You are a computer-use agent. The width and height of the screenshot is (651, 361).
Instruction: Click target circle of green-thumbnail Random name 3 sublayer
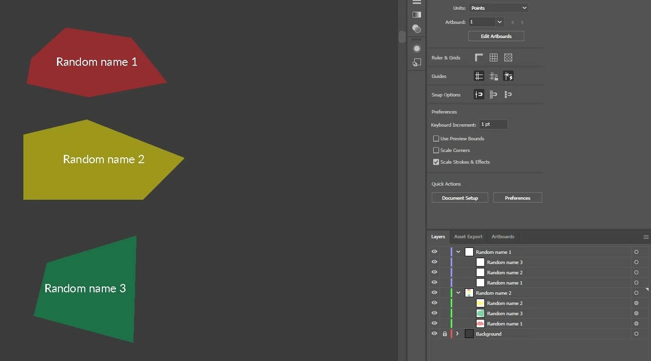636,314
